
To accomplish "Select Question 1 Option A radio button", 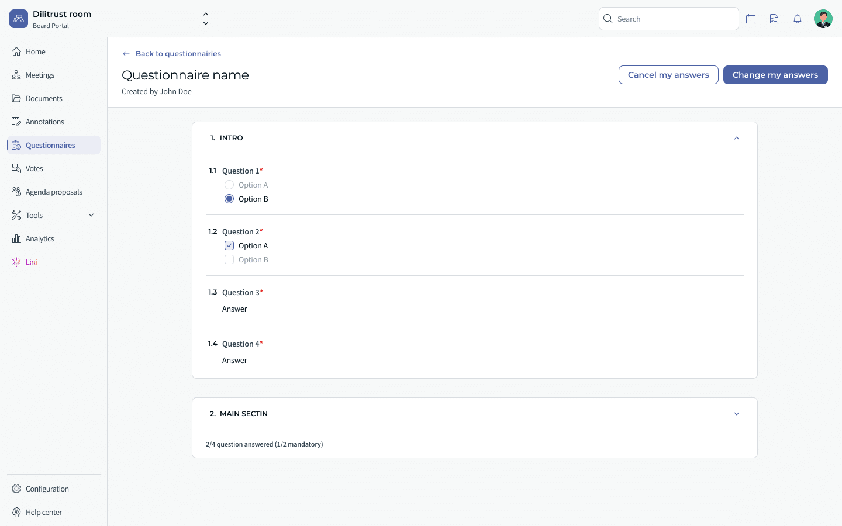I will point(229,185).
